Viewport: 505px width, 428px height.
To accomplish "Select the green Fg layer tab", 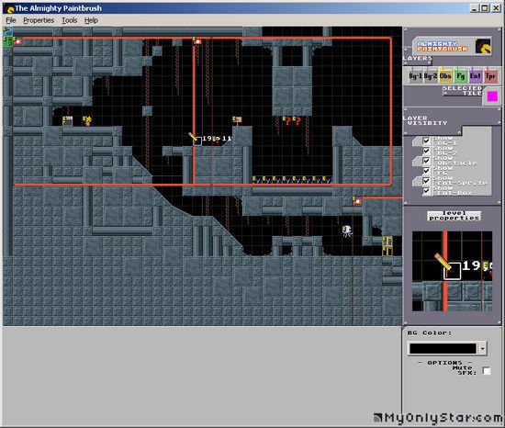I will [460, 76].
